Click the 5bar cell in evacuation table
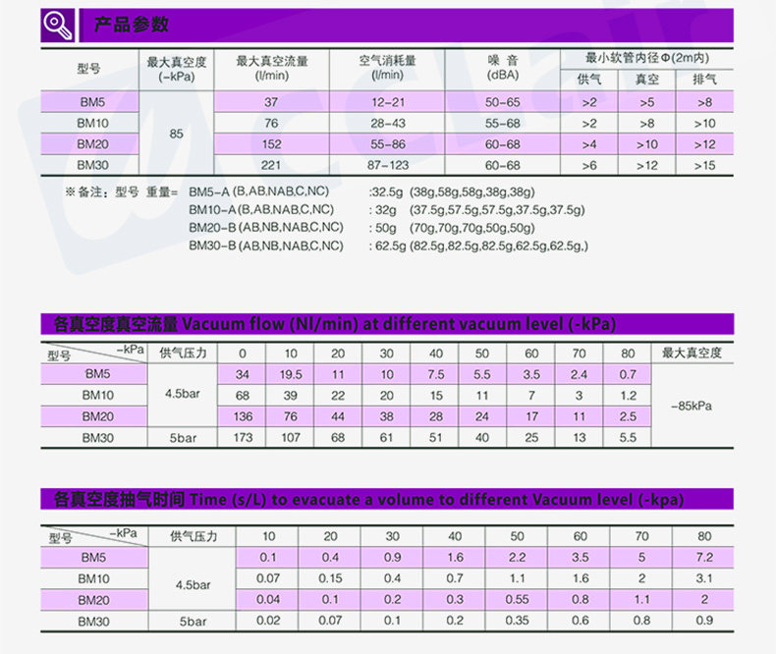The height and width of the screenshot is (654, 776). pos(193,621)
